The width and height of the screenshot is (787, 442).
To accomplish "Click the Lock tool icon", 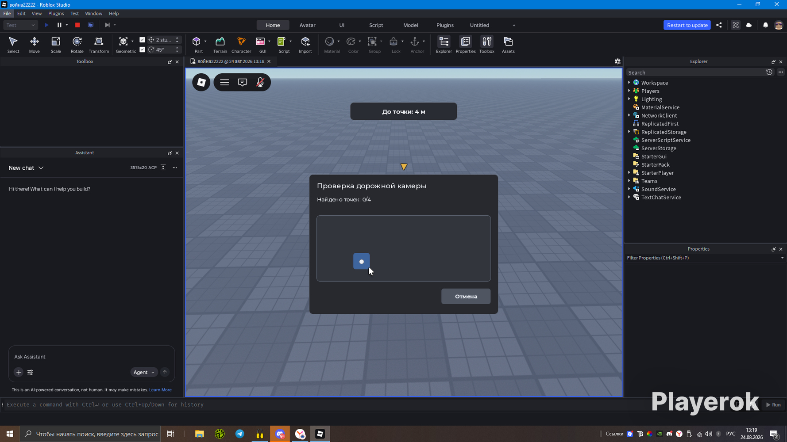I will pyautogui.click(x=393, y=42).
